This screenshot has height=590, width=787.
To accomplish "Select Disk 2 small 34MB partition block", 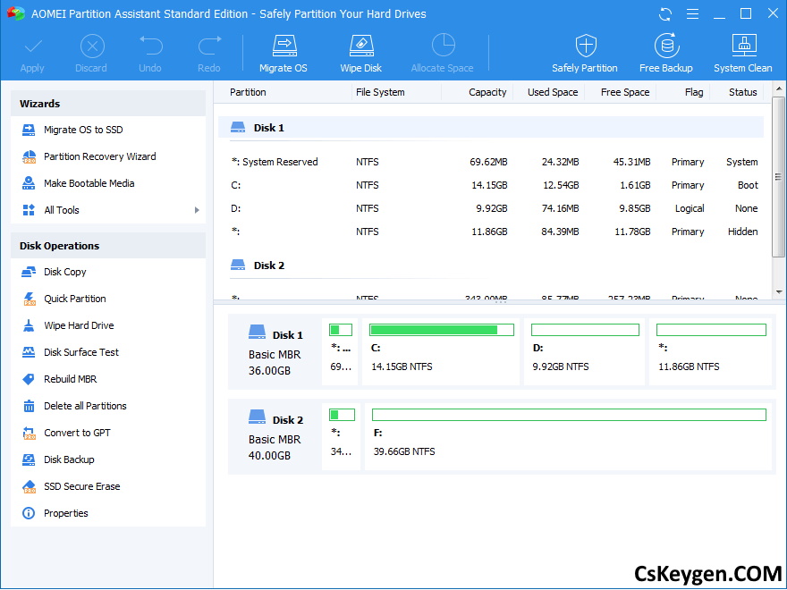I will tap(341, 436).
